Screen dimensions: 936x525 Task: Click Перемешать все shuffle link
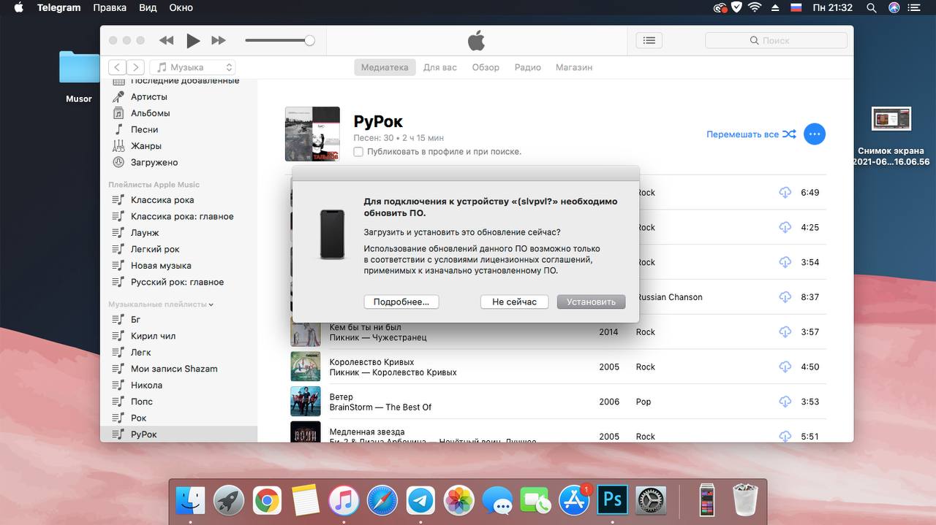[751, 134]
